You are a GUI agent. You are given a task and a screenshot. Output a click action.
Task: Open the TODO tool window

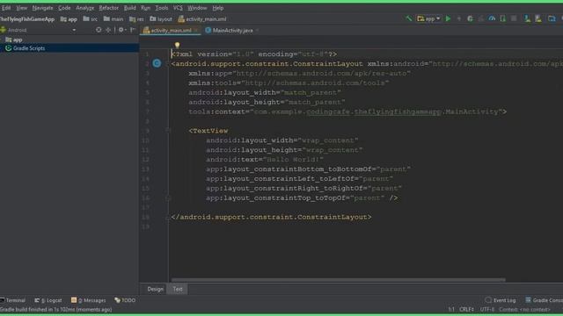(x=125, y=300)
